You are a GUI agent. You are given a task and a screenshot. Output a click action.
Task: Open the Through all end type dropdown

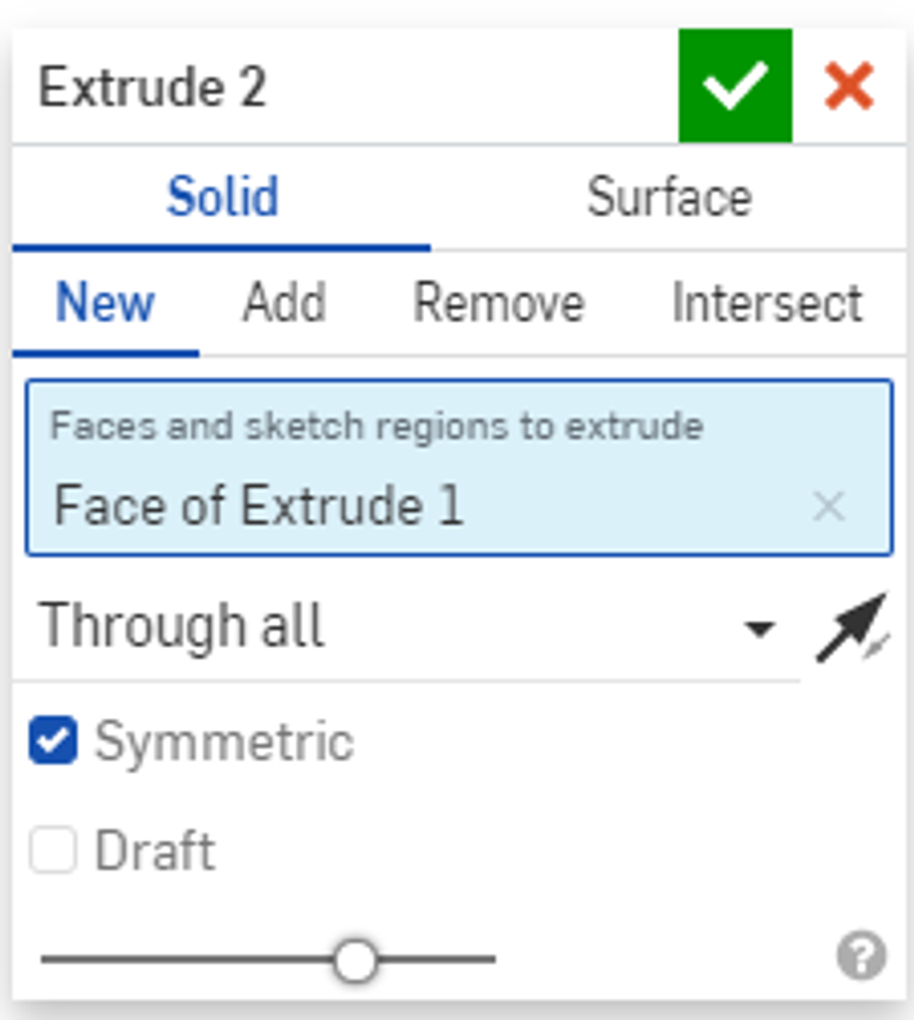[x=400, y=627]
